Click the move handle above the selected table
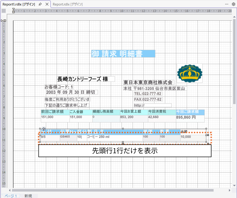 click(44, 129)
